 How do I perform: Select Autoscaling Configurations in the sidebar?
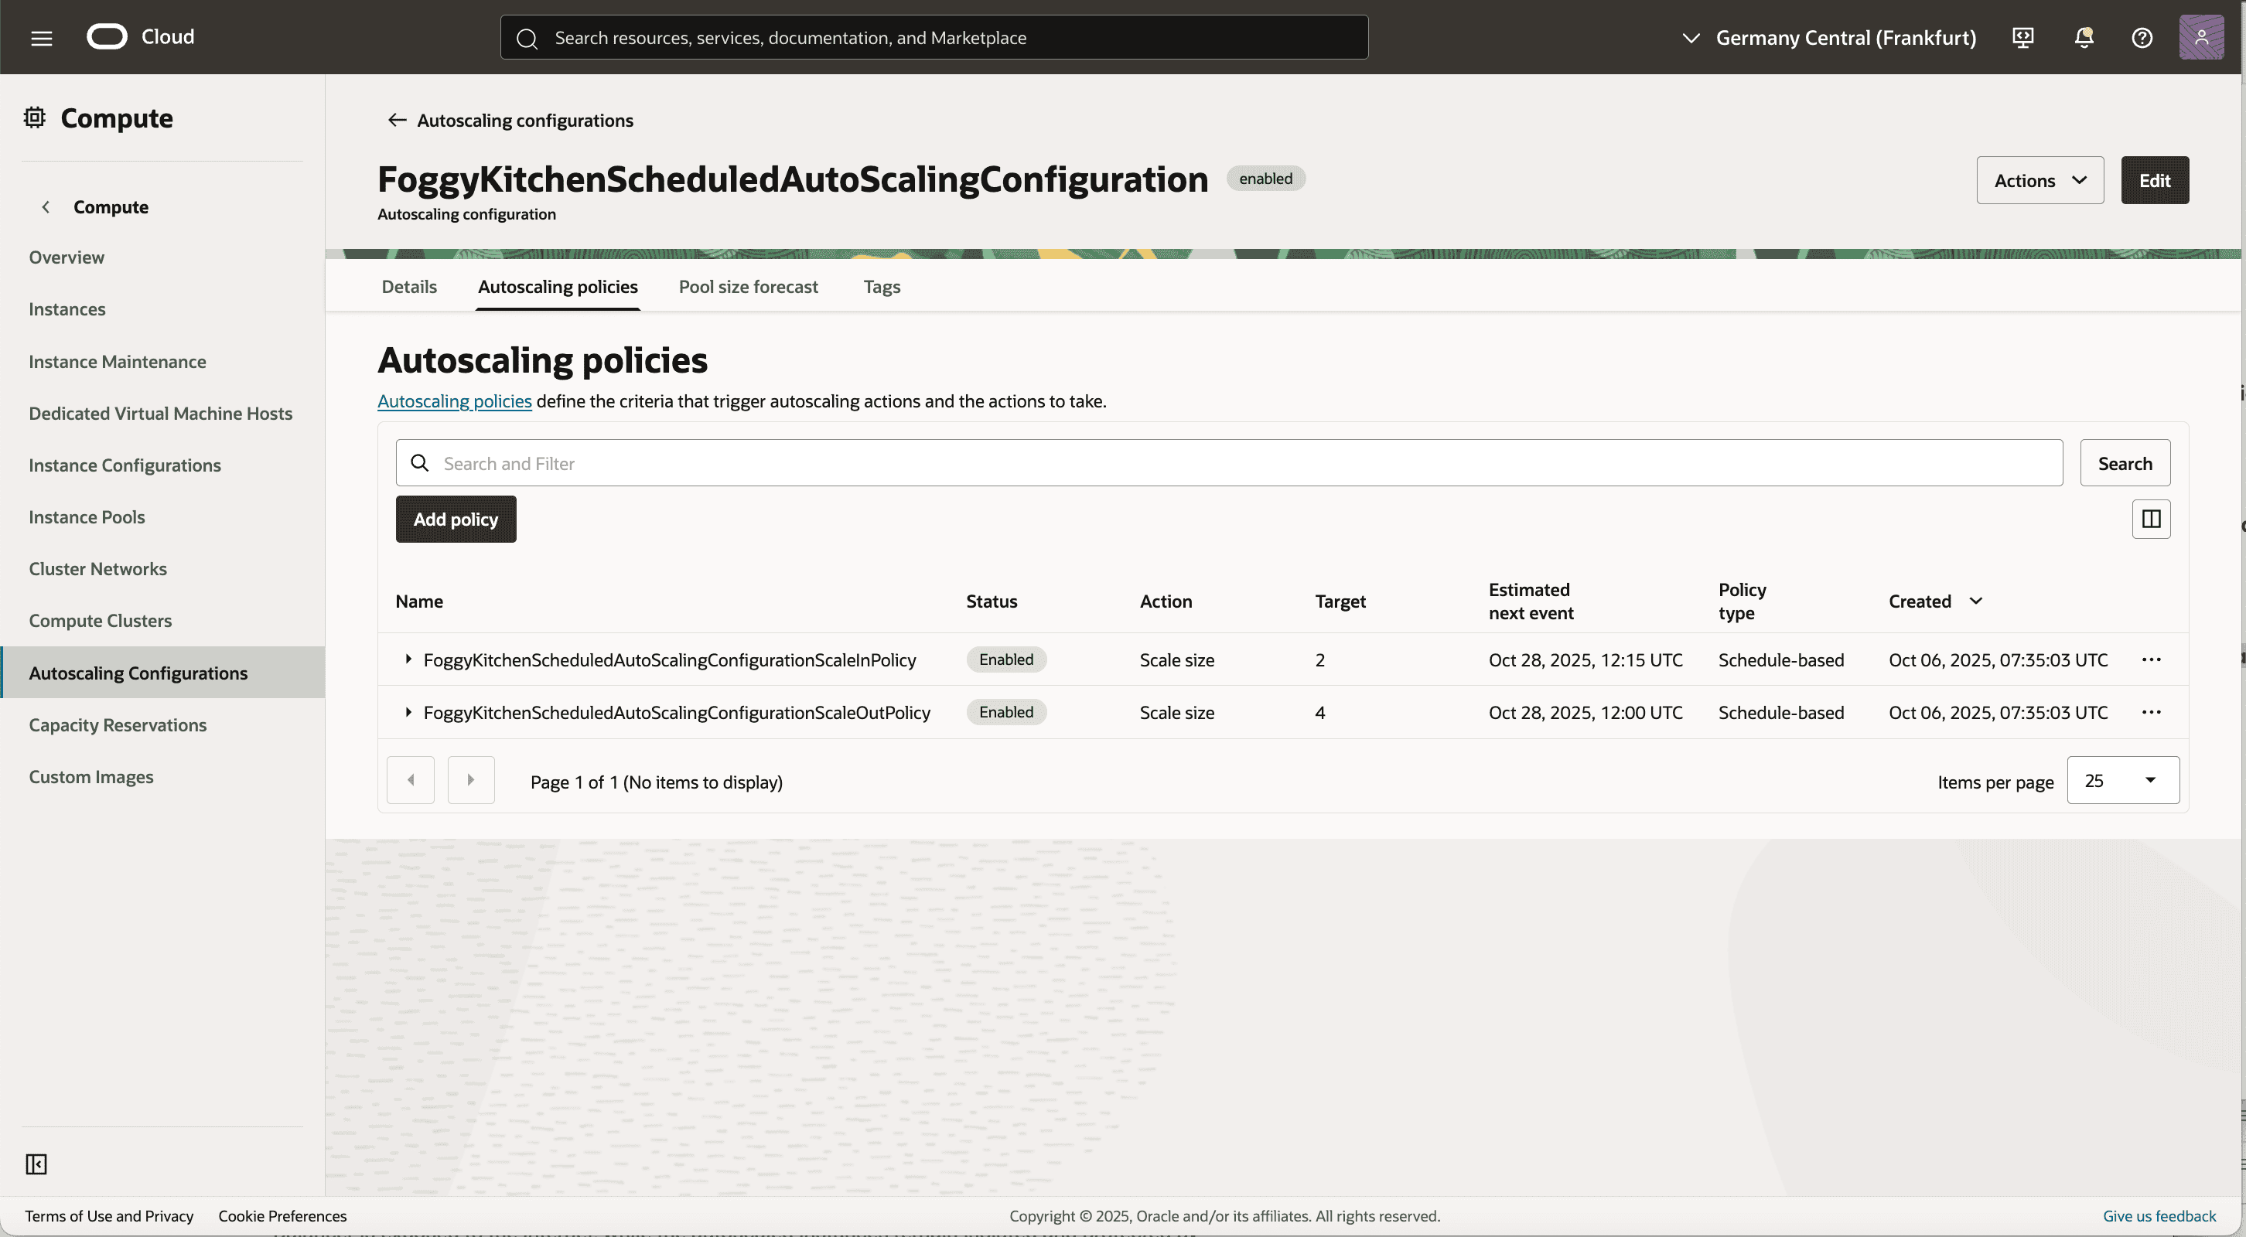coord(162,672)
